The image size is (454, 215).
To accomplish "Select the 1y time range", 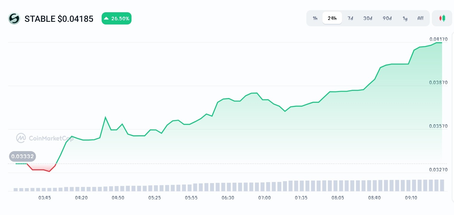I will tap(405, 18).
